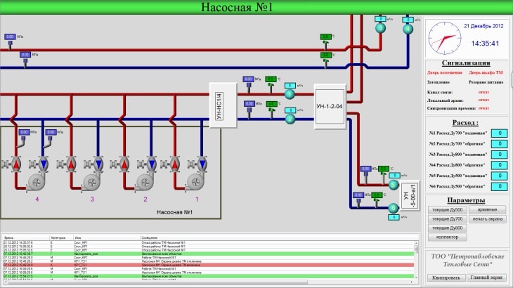Click flow meter circle number 4
Image resolution: width=513 pixels, height=288 pixels.
click(408, 28)
